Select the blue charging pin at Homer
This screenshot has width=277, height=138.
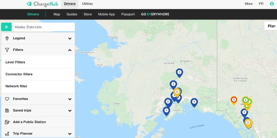[x=166, y=111]
